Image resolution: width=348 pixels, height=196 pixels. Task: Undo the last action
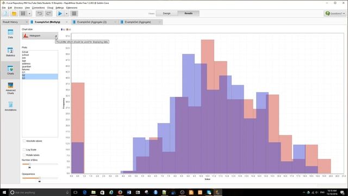coord(40,14)
